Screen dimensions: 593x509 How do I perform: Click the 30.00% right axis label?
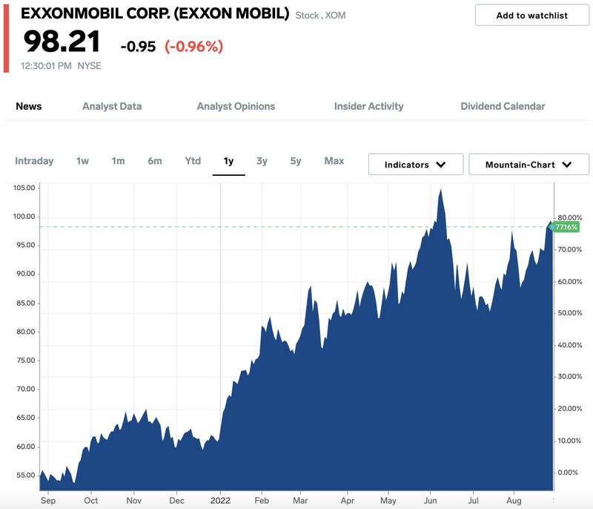570,376
